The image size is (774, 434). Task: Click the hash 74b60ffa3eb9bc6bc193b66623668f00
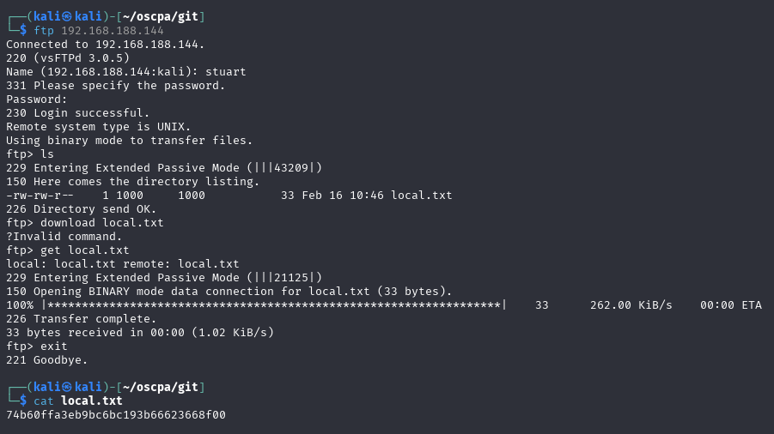pos(116,415)
